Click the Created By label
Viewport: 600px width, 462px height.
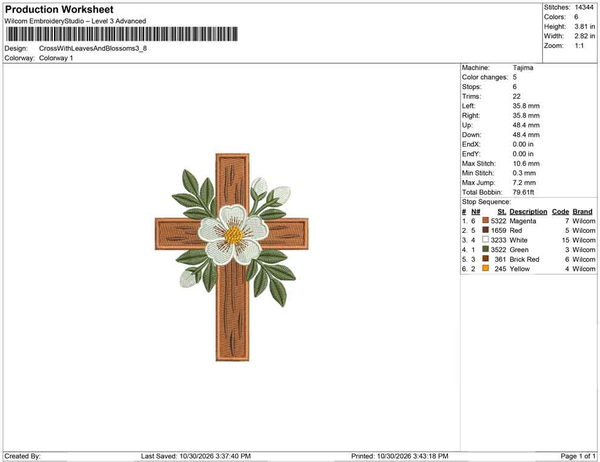(22, 456)
